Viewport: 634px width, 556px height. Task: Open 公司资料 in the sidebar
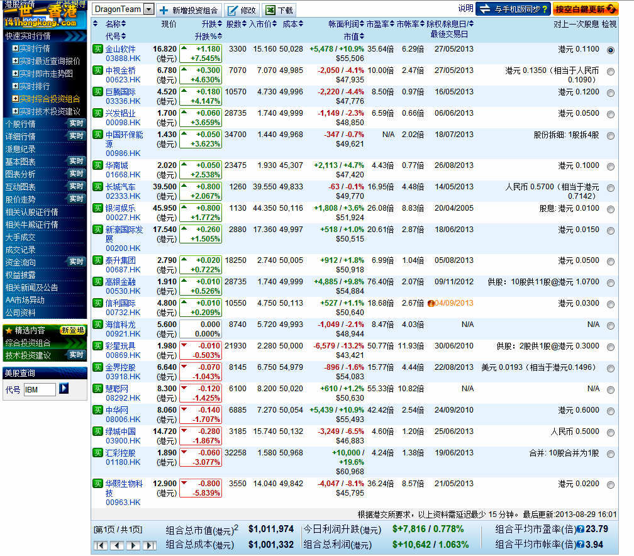(x=21, y=313)
